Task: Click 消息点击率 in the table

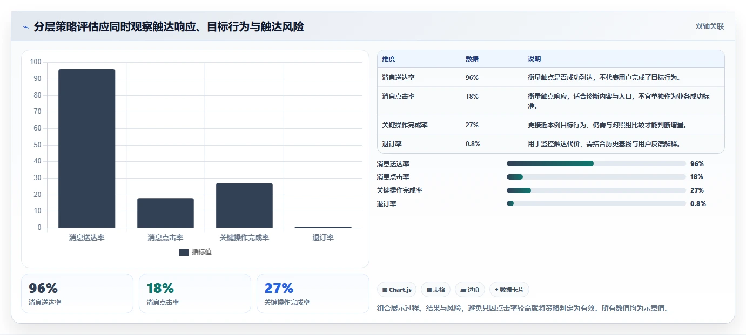Action: pyautogui.click(x=398, y=97)
